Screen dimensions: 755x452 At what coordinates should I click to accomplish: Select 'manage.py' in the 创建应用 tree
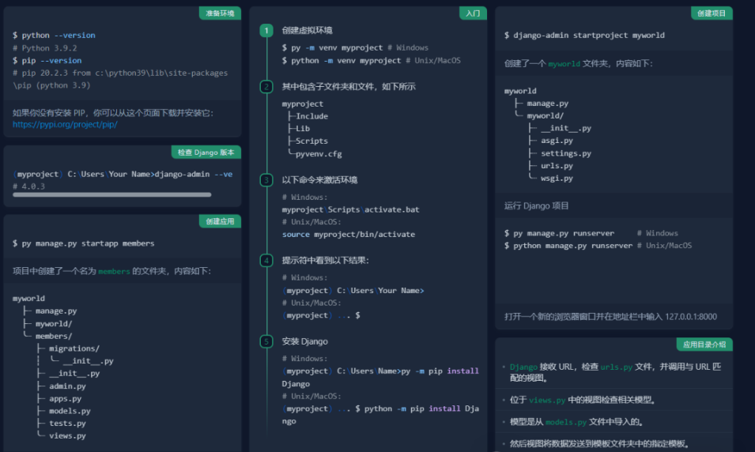(x=56, y=311)
